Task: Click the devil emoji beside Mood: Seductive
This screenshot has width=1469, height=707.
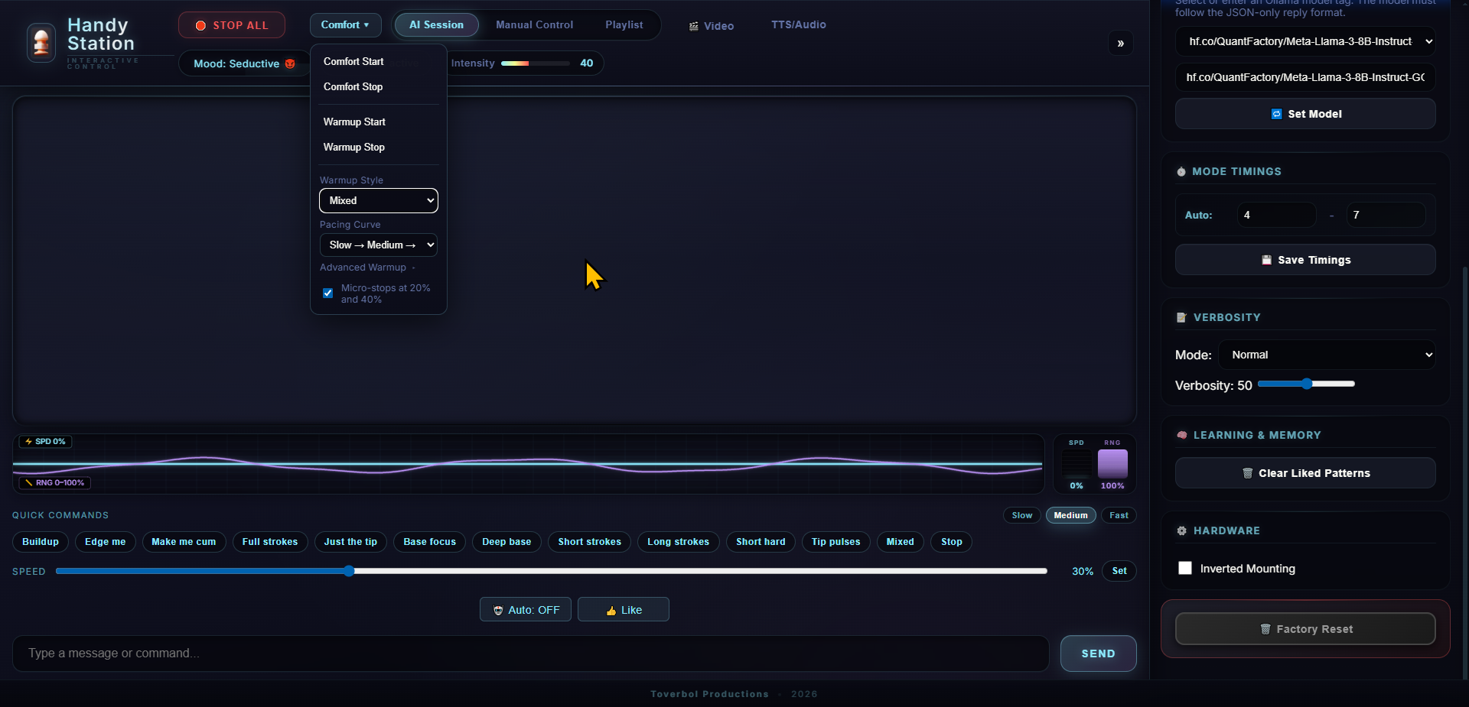Action: coord(290,63)
